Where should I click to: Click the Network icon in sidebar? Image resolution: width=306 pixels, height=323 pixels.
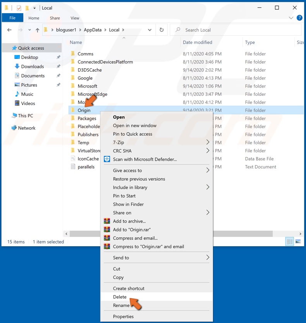click(x=14, y=128)
